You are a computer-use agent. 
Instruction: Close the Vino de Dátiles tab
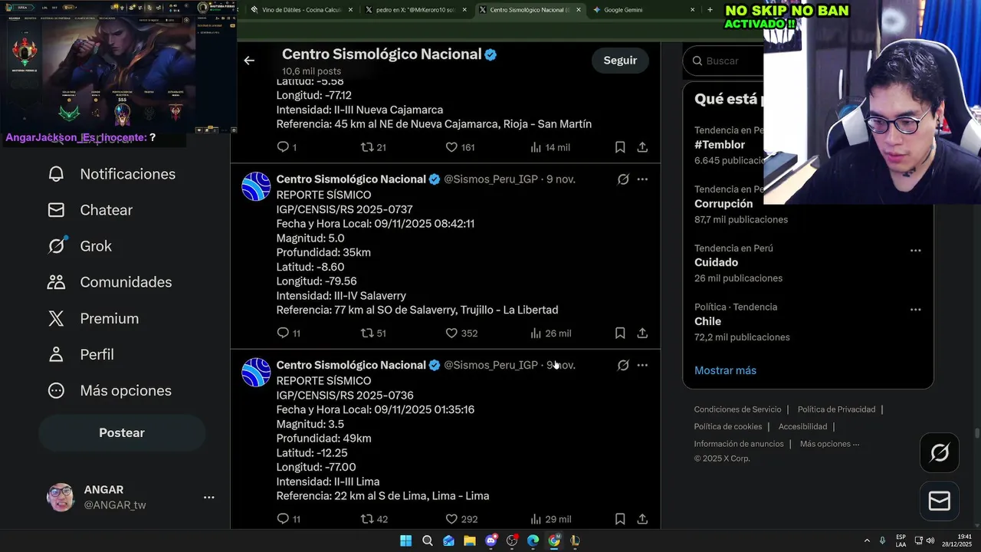pyautogui.click(x=350, y=10)
